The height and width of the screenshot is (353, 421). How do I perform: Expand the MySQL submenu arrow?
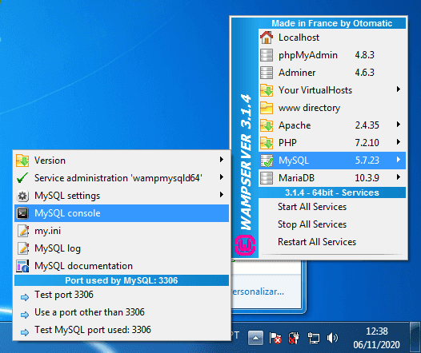coord(399,160)
